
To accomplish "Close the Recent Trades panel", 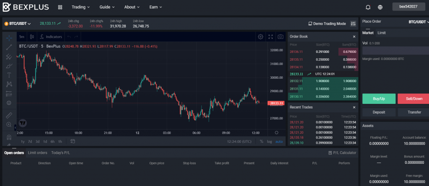I will pyautogui.click(x=354, y=107).
